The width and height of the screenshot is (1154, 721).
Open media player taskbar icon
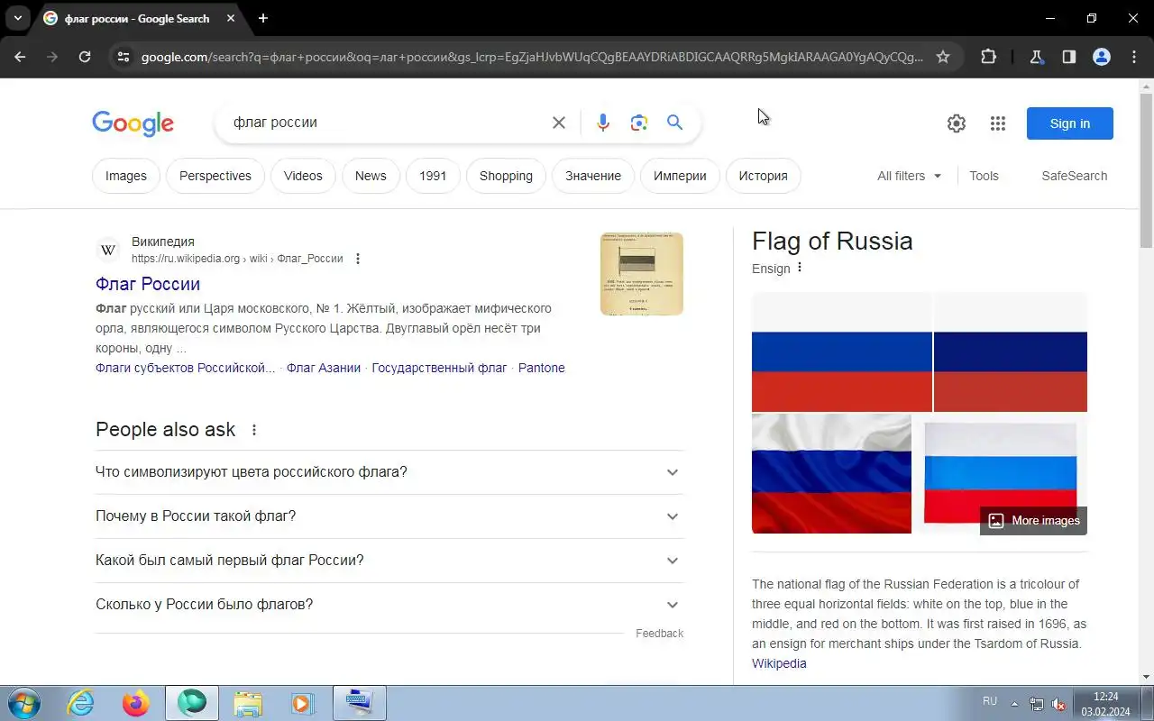tap(302, 703)
